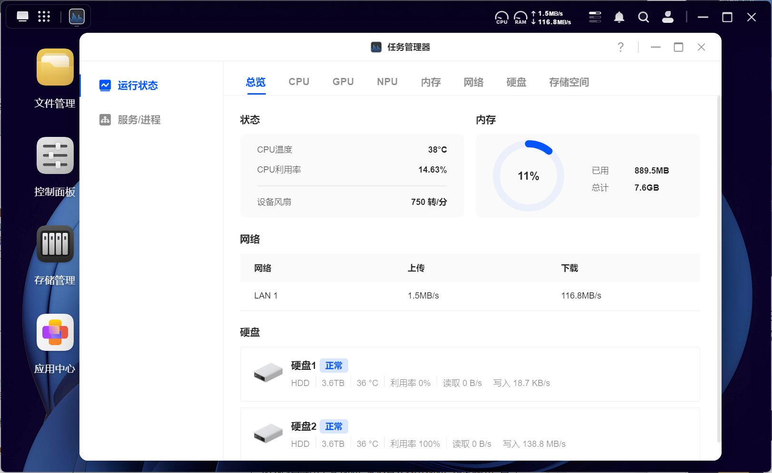Click 硬盘1 利用率 0% text
The image size is (772, 473).
coord(410,383)
